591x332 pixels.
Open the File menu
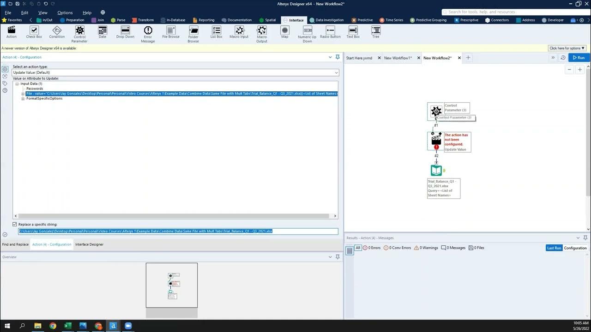(8, 13)
